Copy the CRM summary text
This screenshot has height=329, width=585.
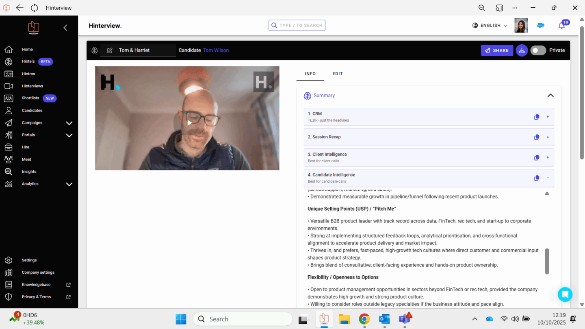536,117
